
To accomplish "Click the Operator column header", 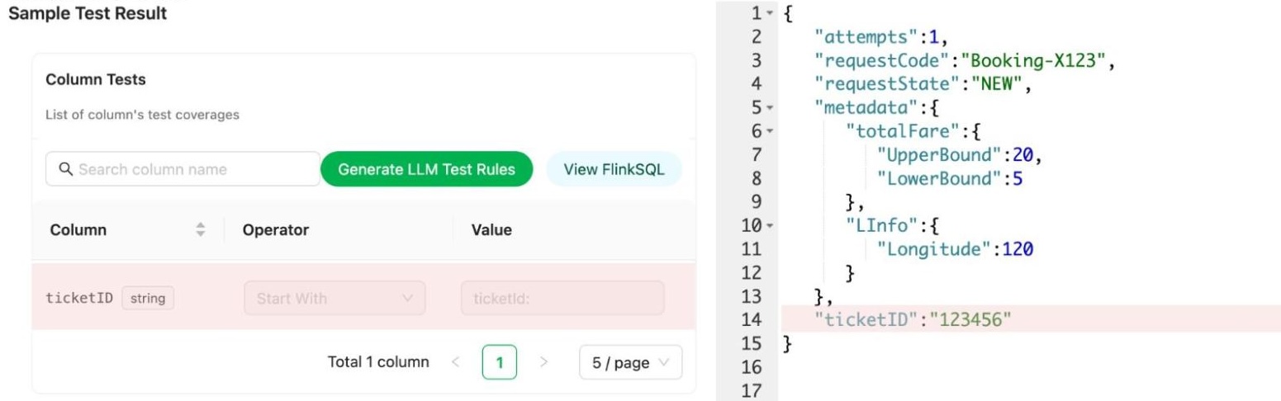I will click(276, 230).
